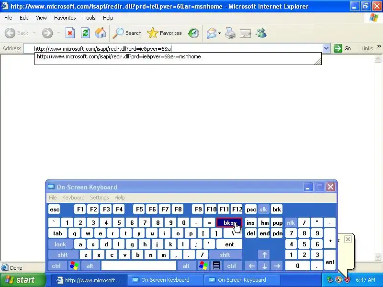The height and width of the screenshot is (287, 383).
Task: Toggle the left shft key
Action: pyautogui.click(x=63, y=255)
